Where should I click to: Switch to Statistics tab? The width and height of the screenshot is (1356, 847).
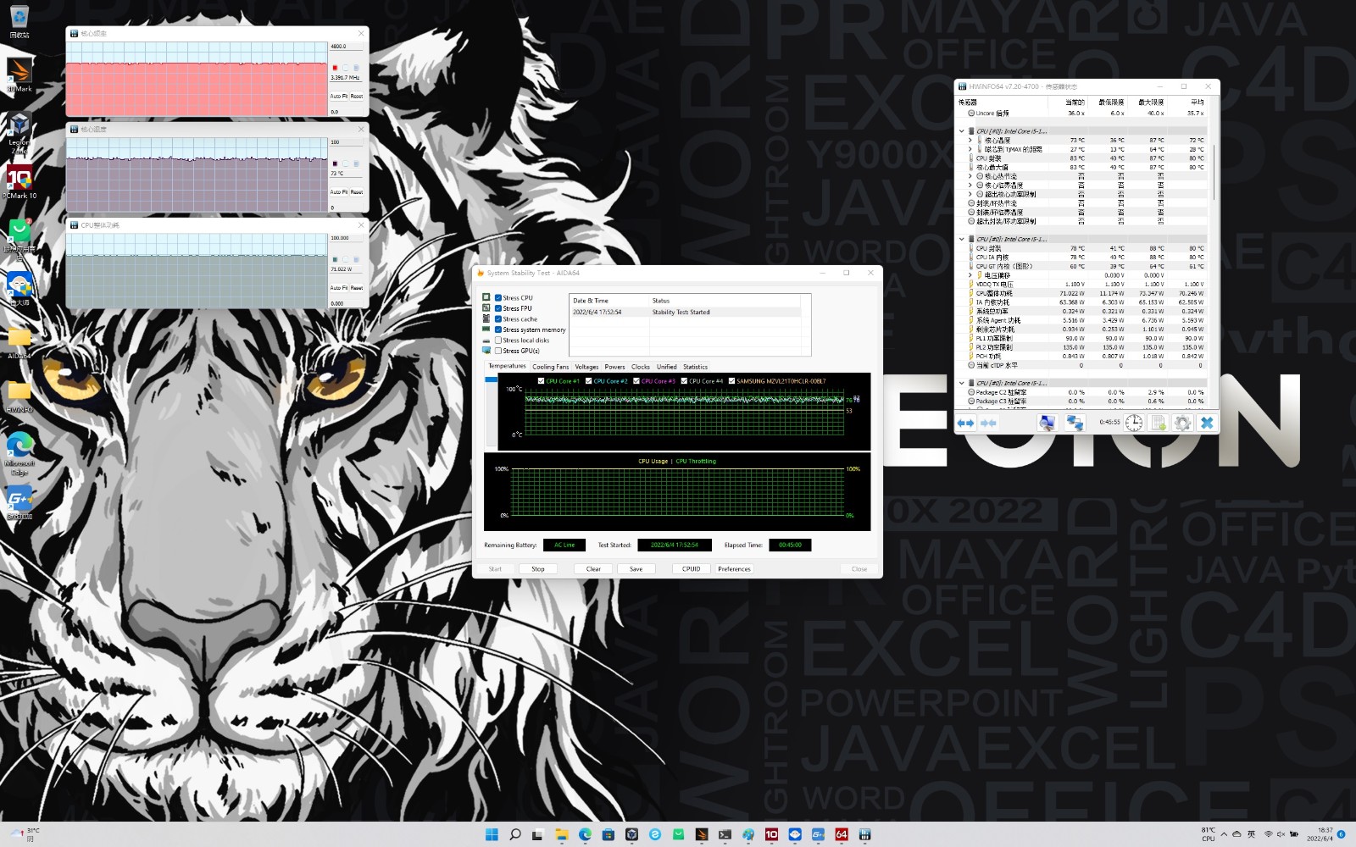point(695,367)
